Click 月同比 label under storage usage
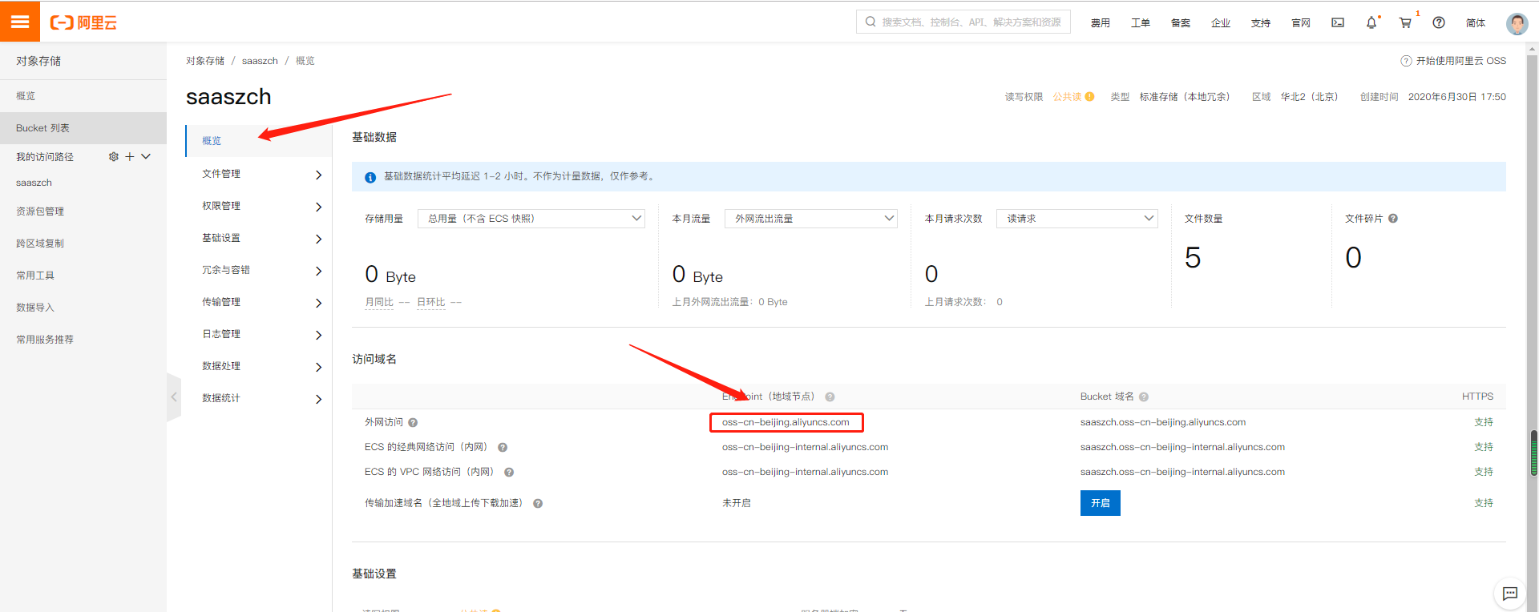 point(379,302)
